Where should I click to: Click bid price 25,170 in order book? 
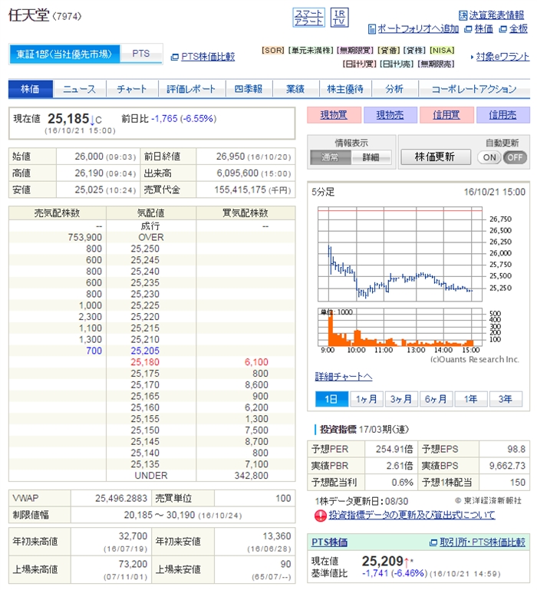(145, 384)
